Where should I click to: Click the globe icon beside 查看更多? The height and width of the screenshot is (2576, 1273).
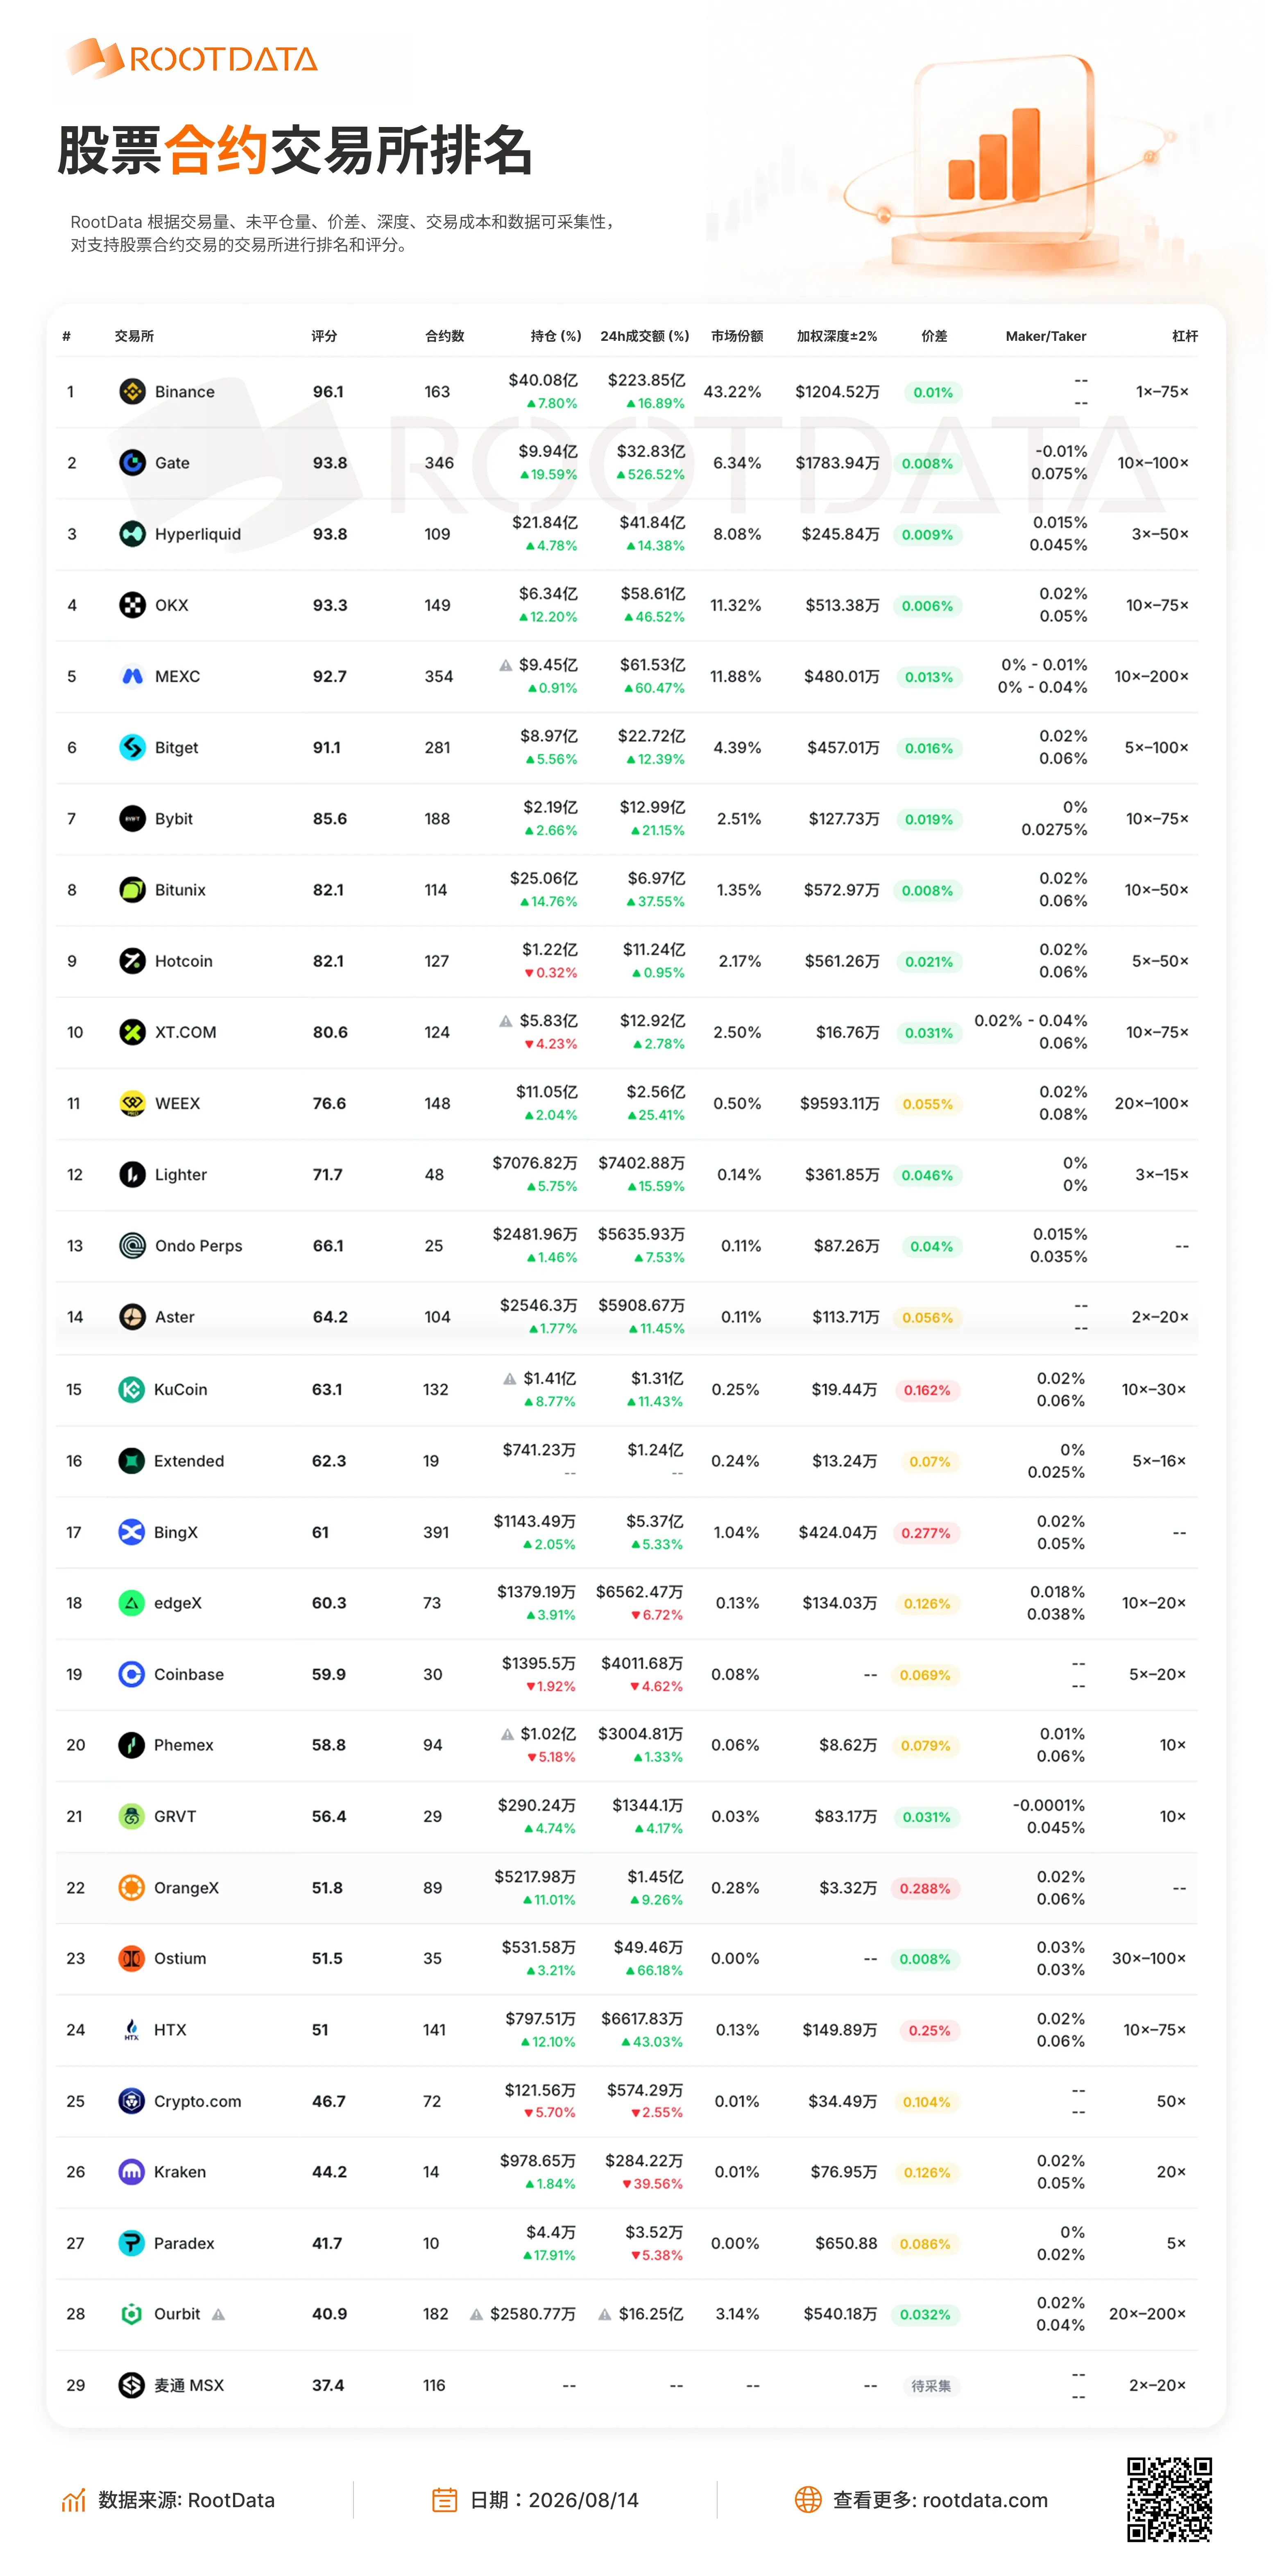(x=808, y=2500)
